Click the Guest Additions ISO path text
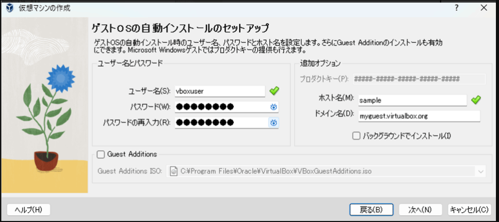Image resolution: width=499 pixels, height=222 pixels. [276, 171]
